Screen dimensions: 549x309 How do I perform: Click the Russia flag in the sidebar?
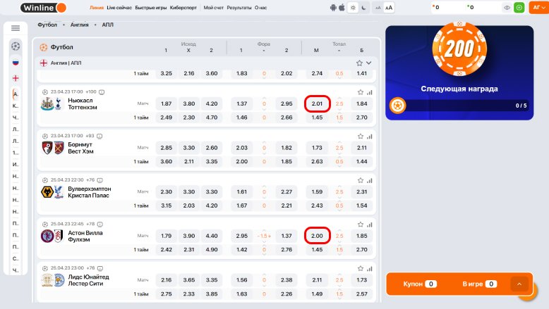(x=16, y=62)
